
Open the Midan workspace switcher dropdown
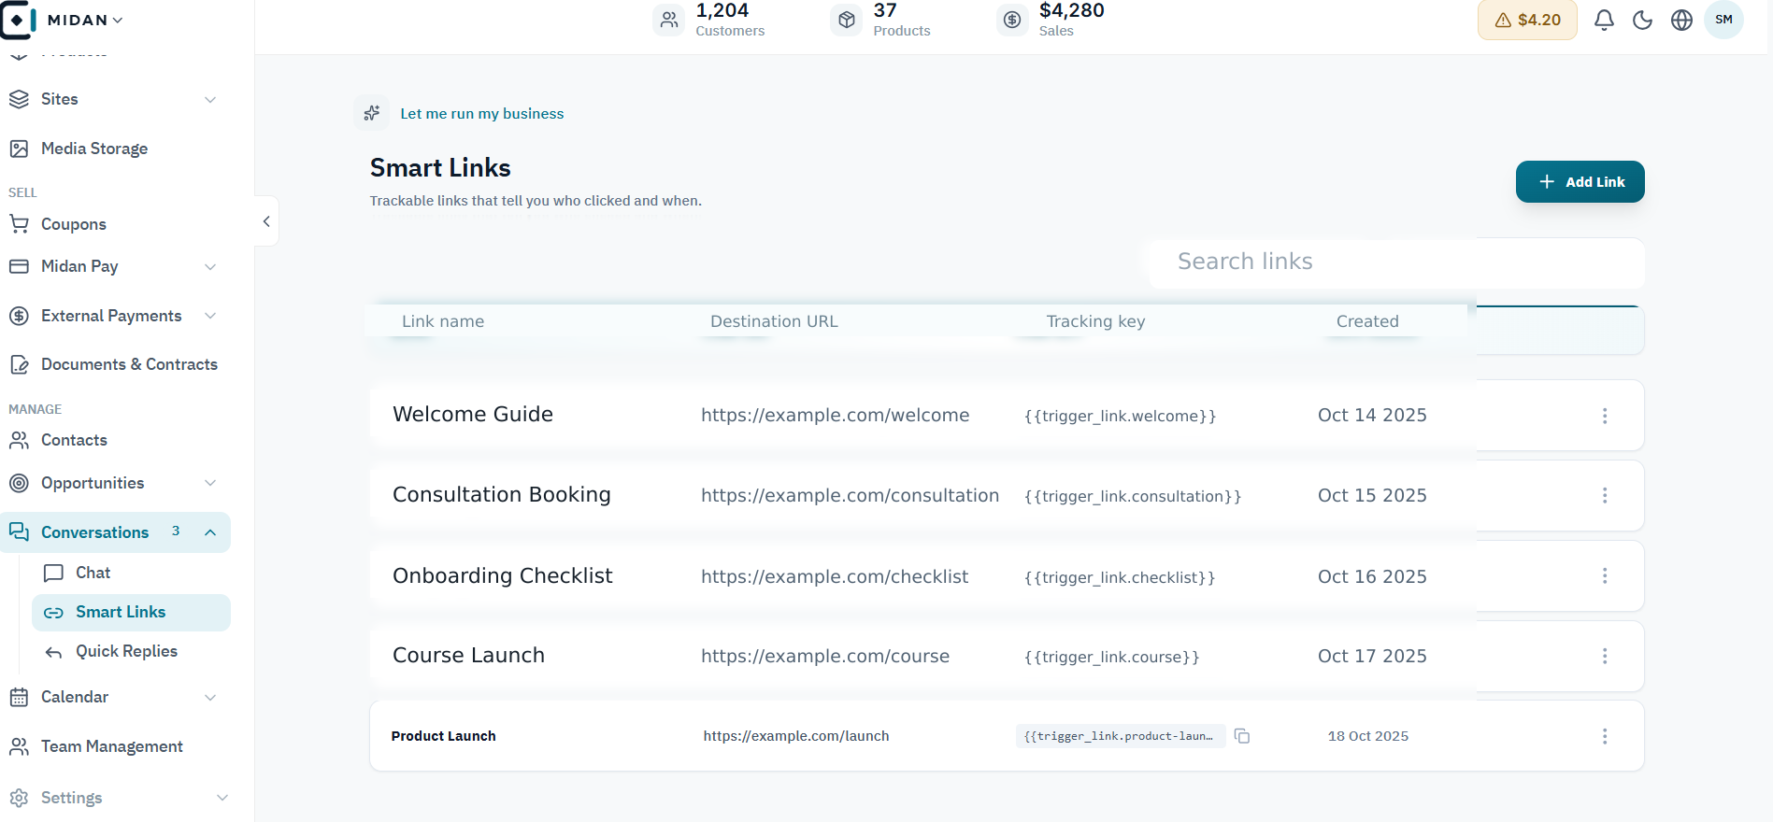85,20
